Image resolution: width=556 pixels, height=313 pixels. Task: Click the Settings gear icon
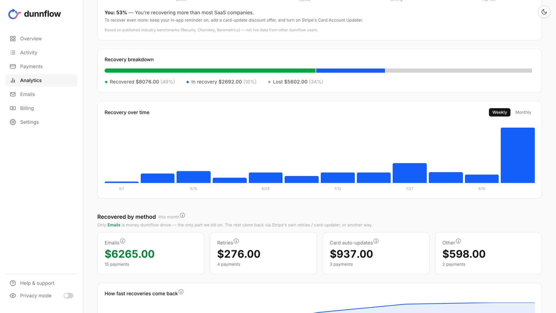[13, 122]
